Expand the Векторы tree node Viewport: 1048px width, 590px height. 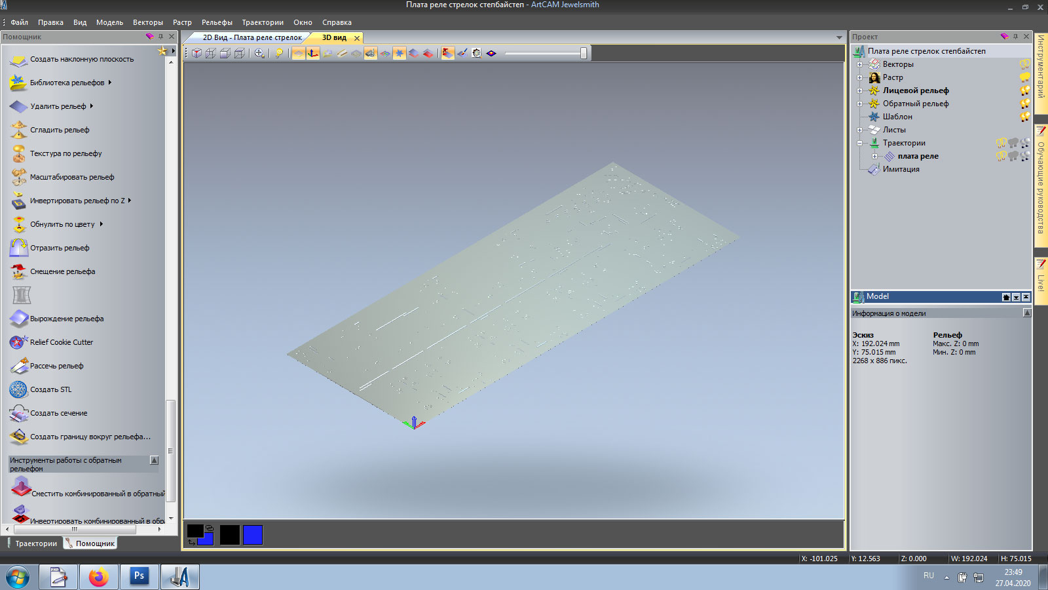tap(860, 64)
